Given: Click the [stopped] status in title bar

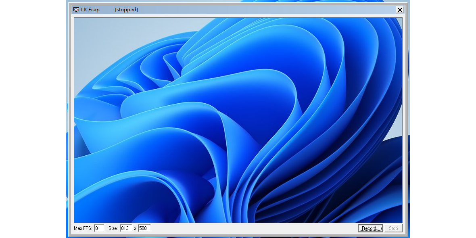Looking at the screenshot, I should 126,10.
